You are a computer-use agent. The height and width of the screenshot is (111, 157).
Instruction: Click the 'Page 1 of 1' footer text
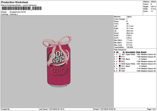pyautogui.click(x=152, y=109)
